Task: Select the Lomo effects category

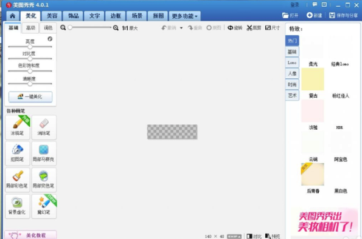Action: (292, 62)
